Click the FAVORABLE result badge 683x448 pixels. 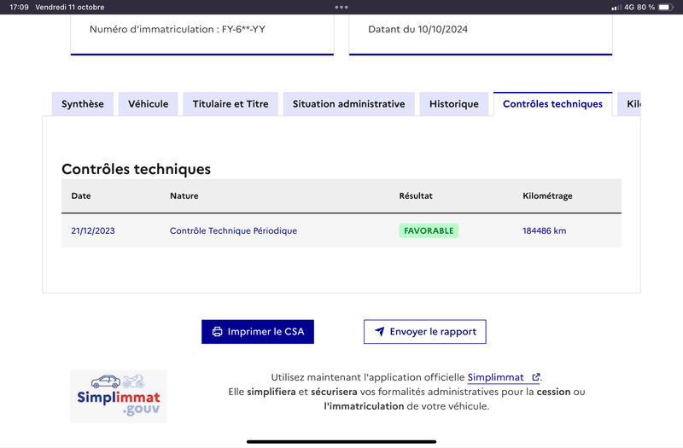tap(429, 230)
